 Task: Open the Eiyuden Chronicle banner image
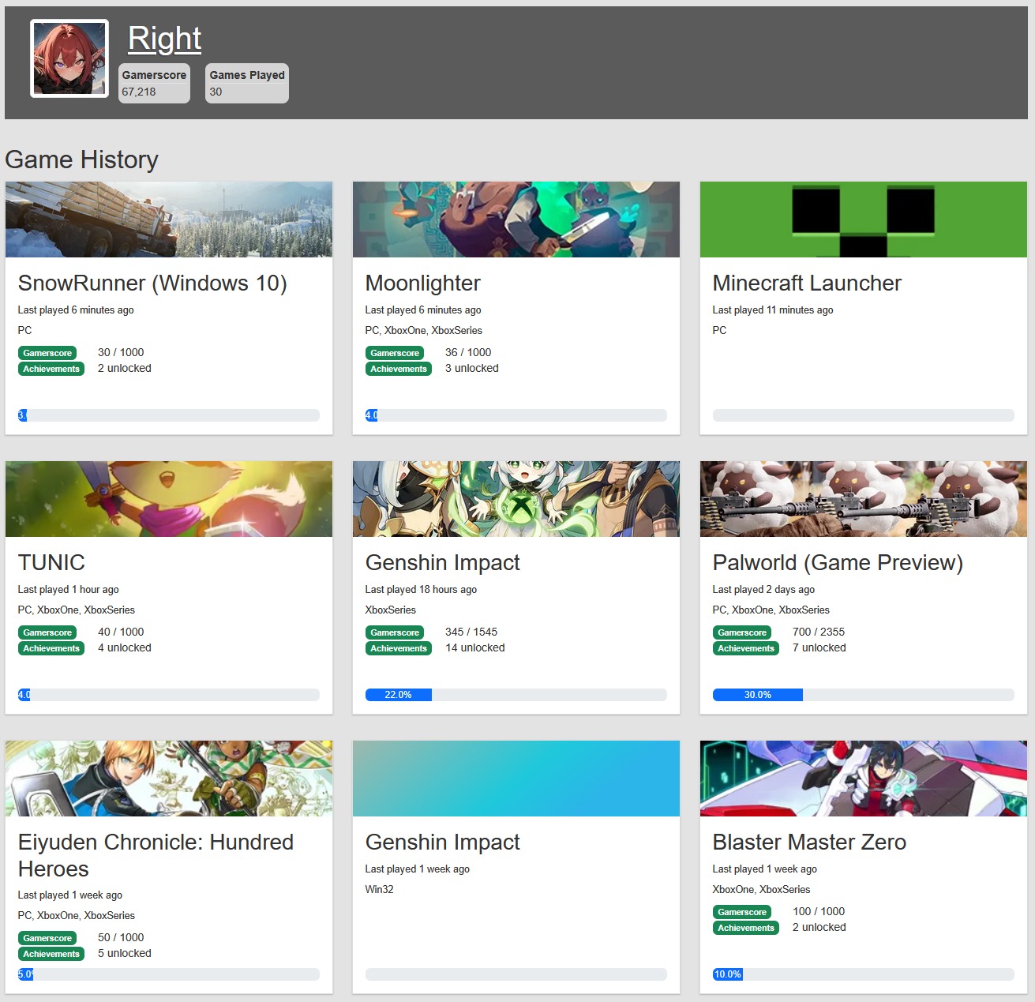[169, 779]
